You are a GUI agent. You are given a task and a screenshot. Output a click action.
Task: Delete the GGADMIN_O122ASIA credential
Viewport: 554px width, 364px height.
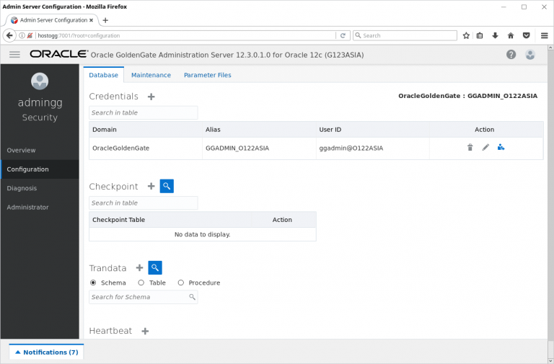[470, 148]
